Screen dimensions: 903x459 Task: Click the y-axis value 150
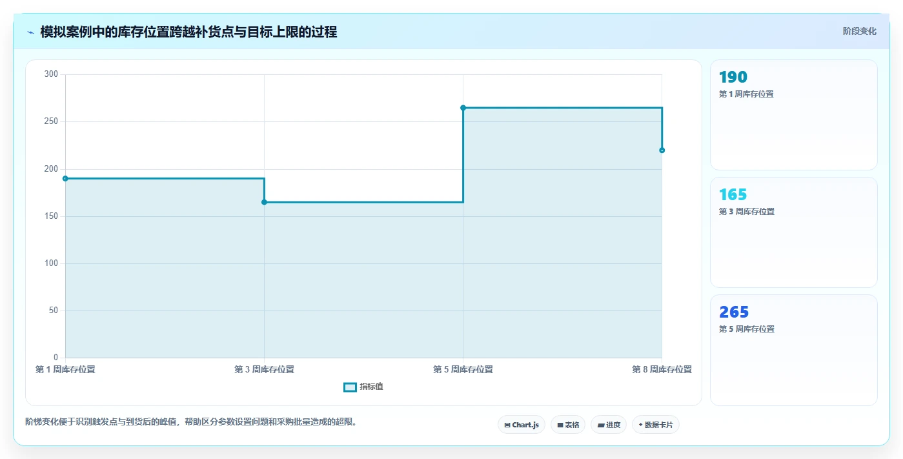[x=51, y=216]
